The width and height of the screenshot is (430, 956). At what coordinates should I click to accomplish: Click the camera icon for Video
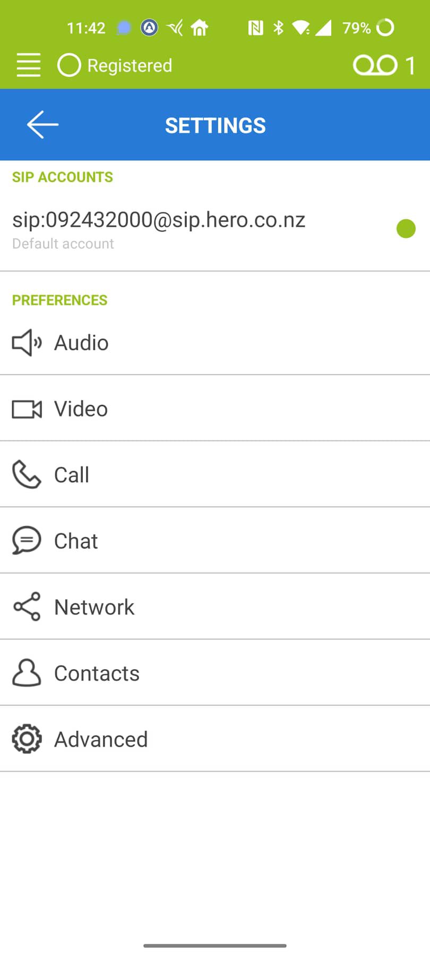pyautogui.click(x=27, y=409)
